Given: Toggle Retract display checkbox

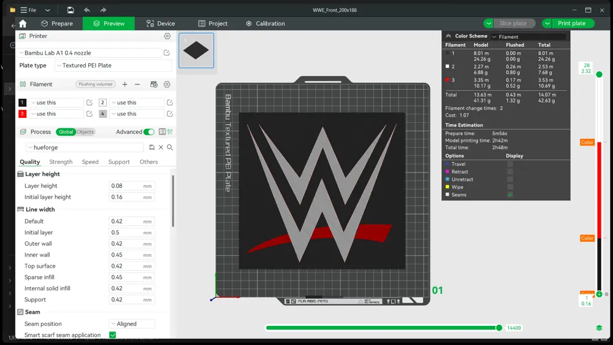Looking at the screenshot, I should 510,171.
